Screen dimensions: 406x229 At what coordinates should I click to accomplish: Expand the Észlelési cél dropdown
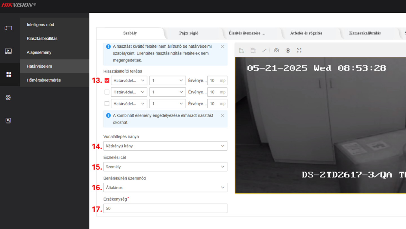pyautogui.click(x=165, y=167)
